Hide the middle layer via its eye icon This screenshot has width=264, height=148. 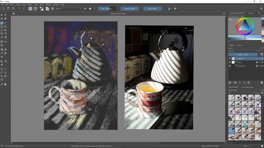(230, 62)
